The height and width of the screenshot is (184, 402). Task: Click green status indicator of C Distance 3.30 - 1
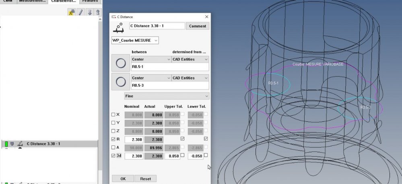[x=6, y=144]
